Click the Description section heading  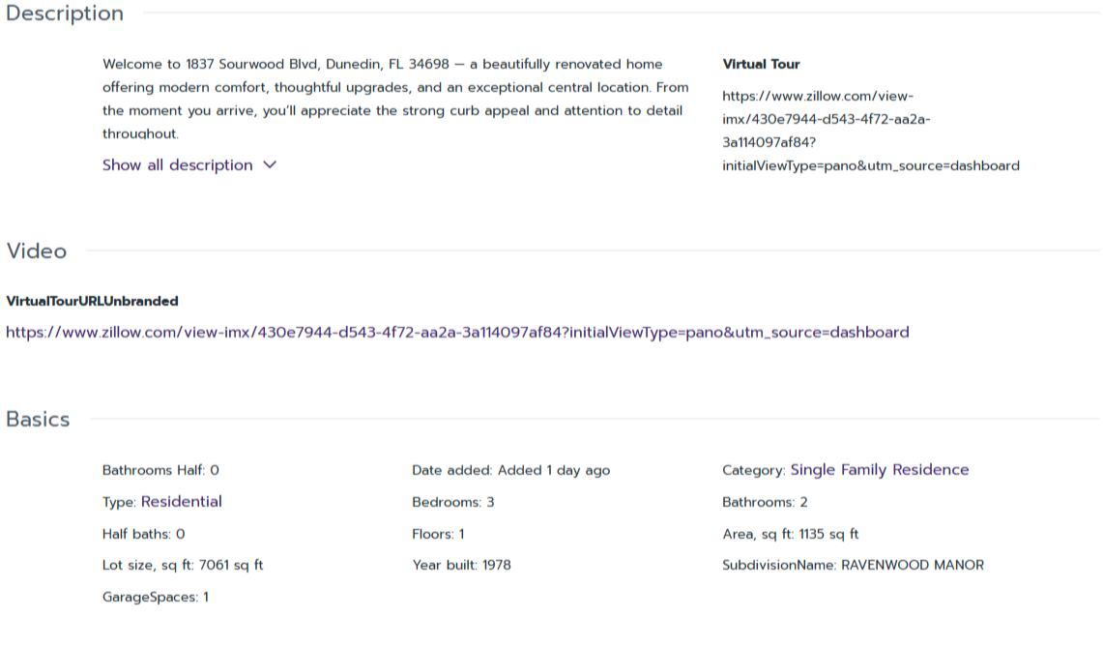pyautogui.click(x=65, y=14)
